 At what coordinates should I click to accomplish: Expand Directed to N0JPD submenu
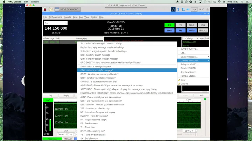click(194, 61)
